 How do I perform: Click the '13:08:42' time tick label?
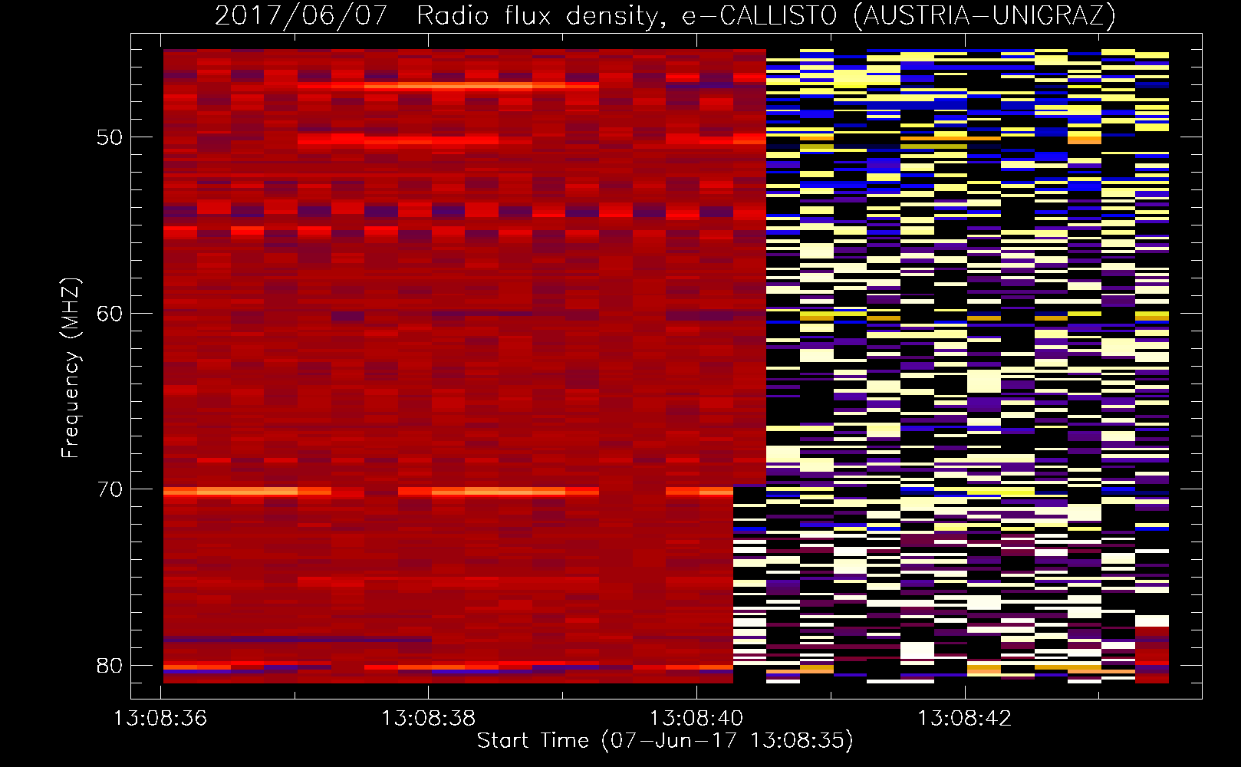coord(965,719)
